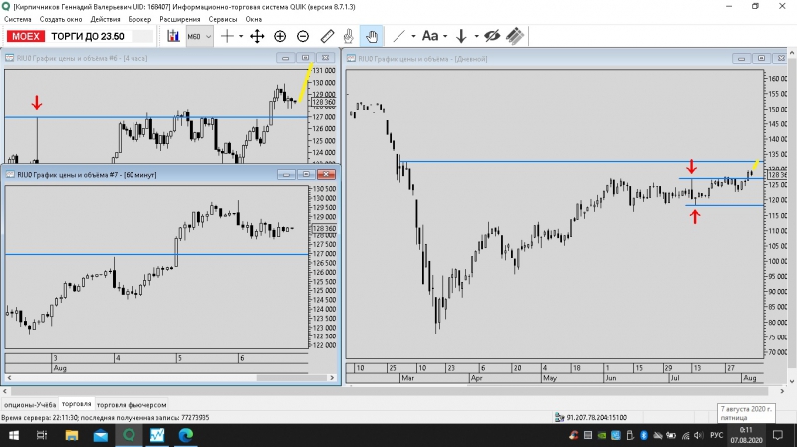Expand the line drawing tool options

point(413,36)
